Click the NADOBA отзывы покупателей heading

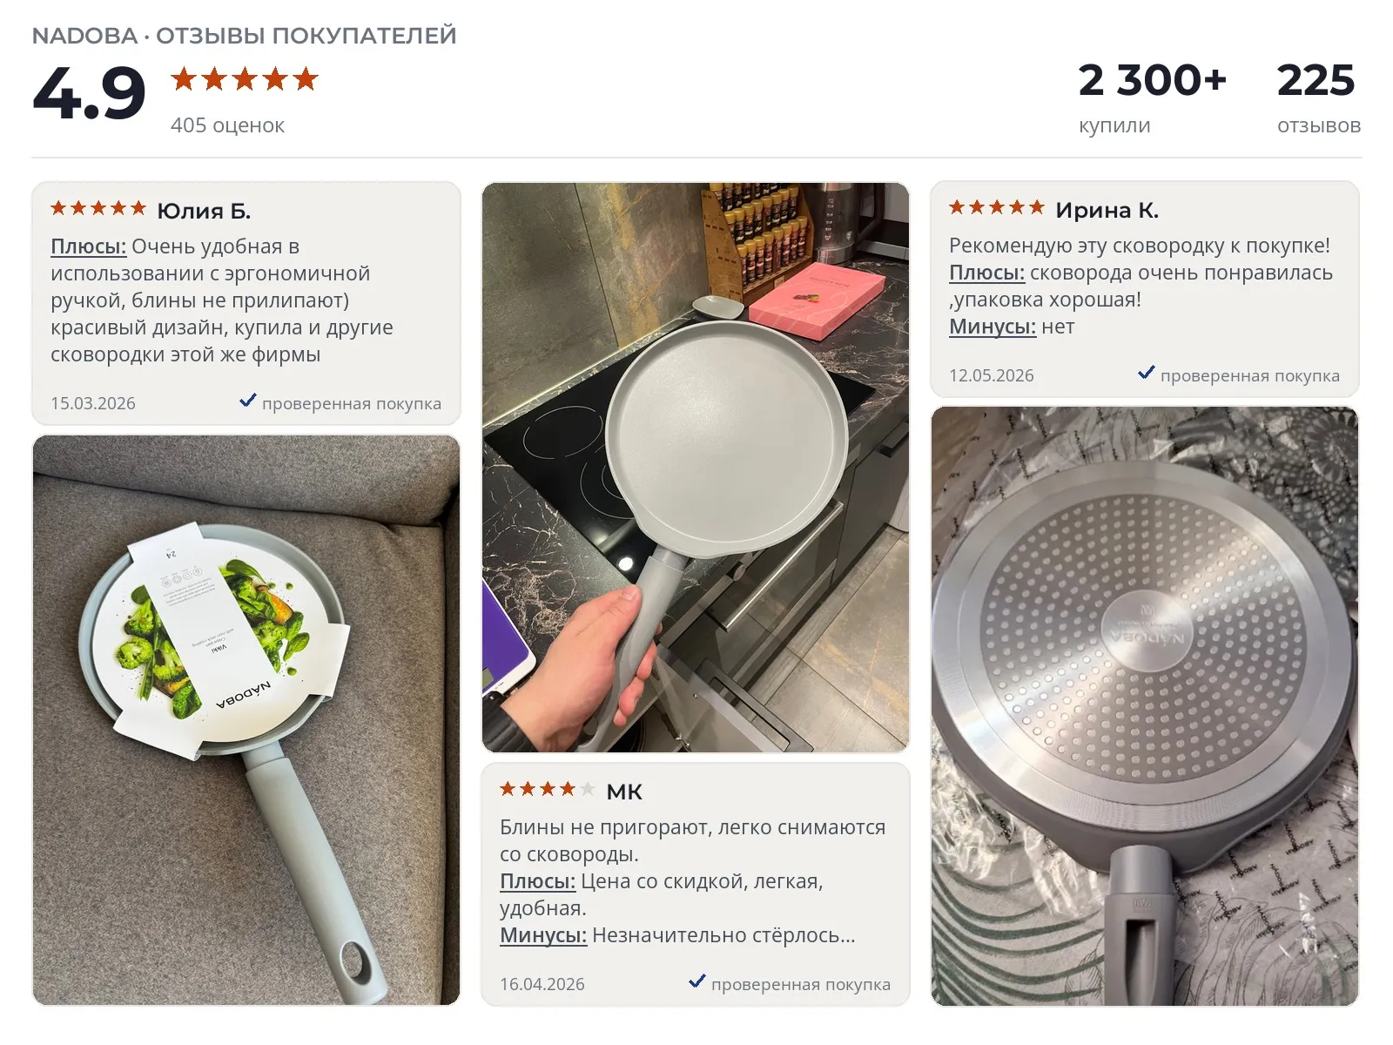[x=245, y=36]
